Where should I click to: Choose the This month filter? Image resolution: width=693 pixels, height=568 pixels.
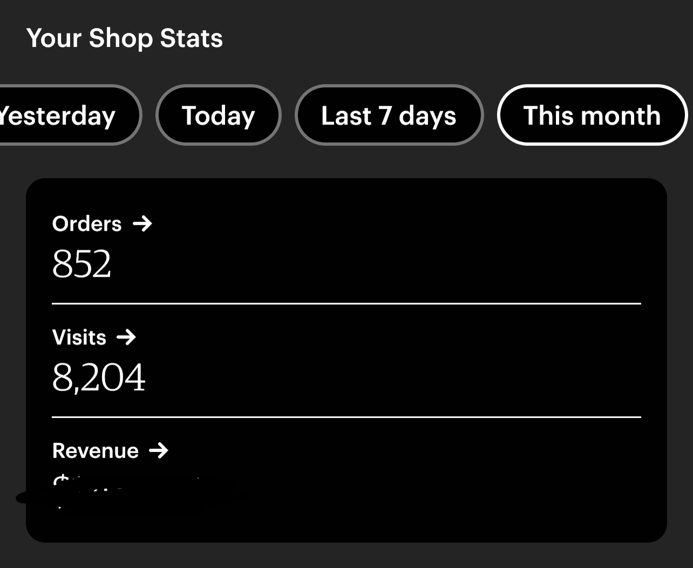pos(592,115)
